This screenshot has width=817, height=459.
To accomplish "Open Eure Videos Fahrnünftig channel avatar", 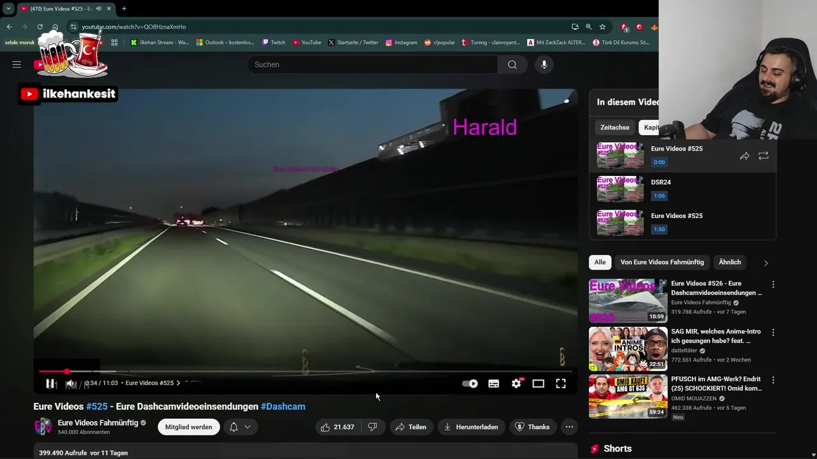I will pos(43,427).
